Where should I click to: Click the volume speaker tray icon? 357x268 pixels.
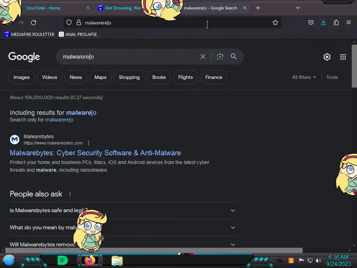(x=318, y=260)
